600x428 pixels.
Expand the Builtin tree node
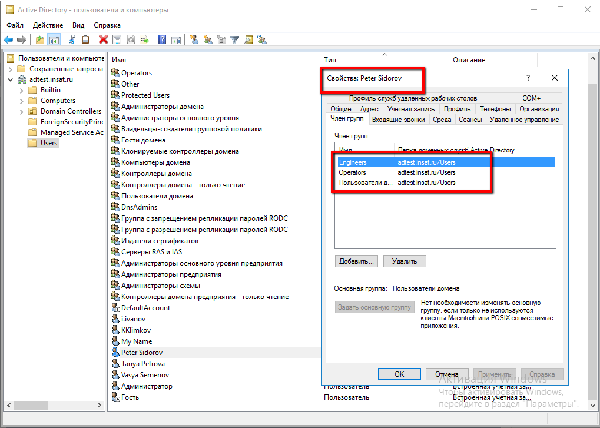tap(22, 90)
